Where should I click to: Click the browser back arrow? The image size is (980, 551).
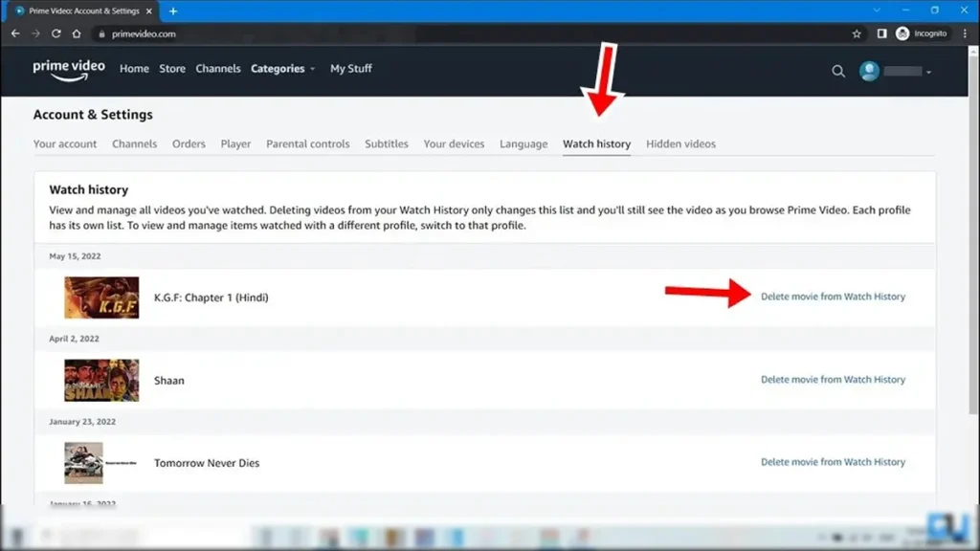click(x=15, y=33)
